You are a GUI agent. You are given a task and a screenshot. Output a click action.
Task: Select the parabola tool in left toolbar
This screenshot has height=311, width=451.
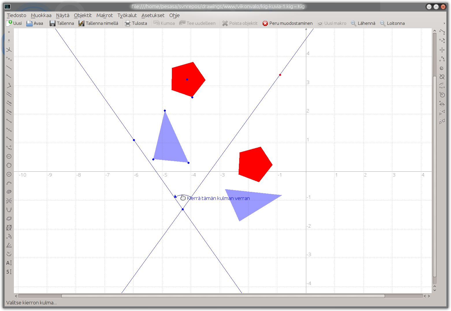pyautogui.click(x=9, y=210)
